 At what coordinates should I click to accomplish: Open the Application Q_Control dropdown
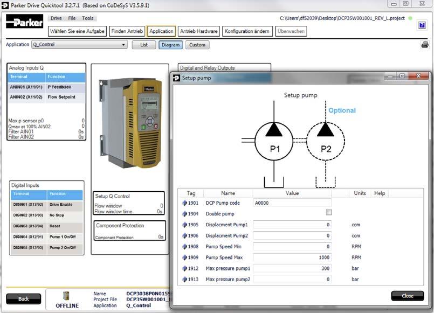click(x=79, y=45)
